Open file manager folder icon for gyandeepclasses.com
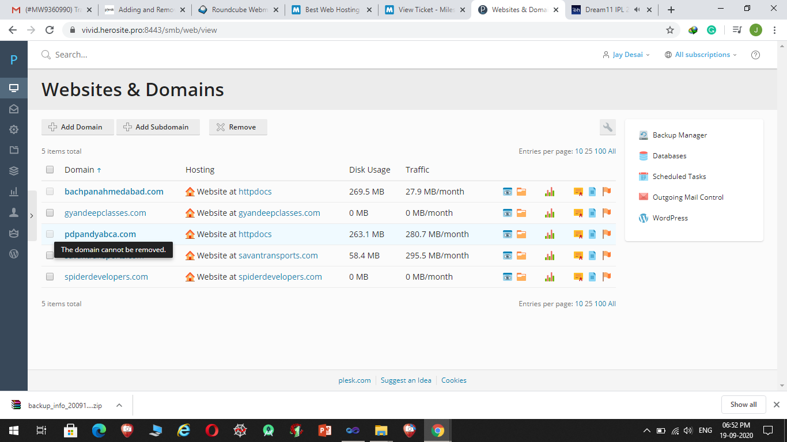Viewport: 787px width, 442px height. [521, 213]
